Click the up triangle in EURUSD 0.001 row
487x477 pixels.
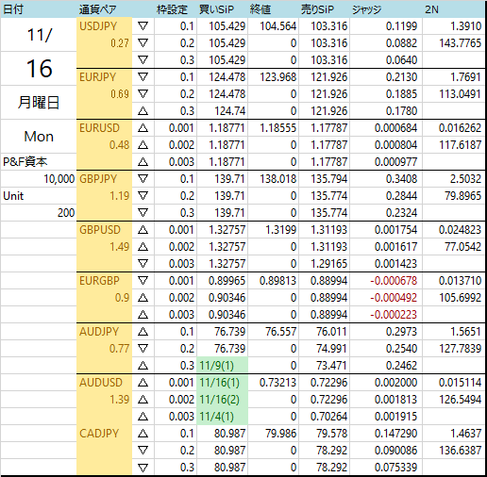pos(143,128)
